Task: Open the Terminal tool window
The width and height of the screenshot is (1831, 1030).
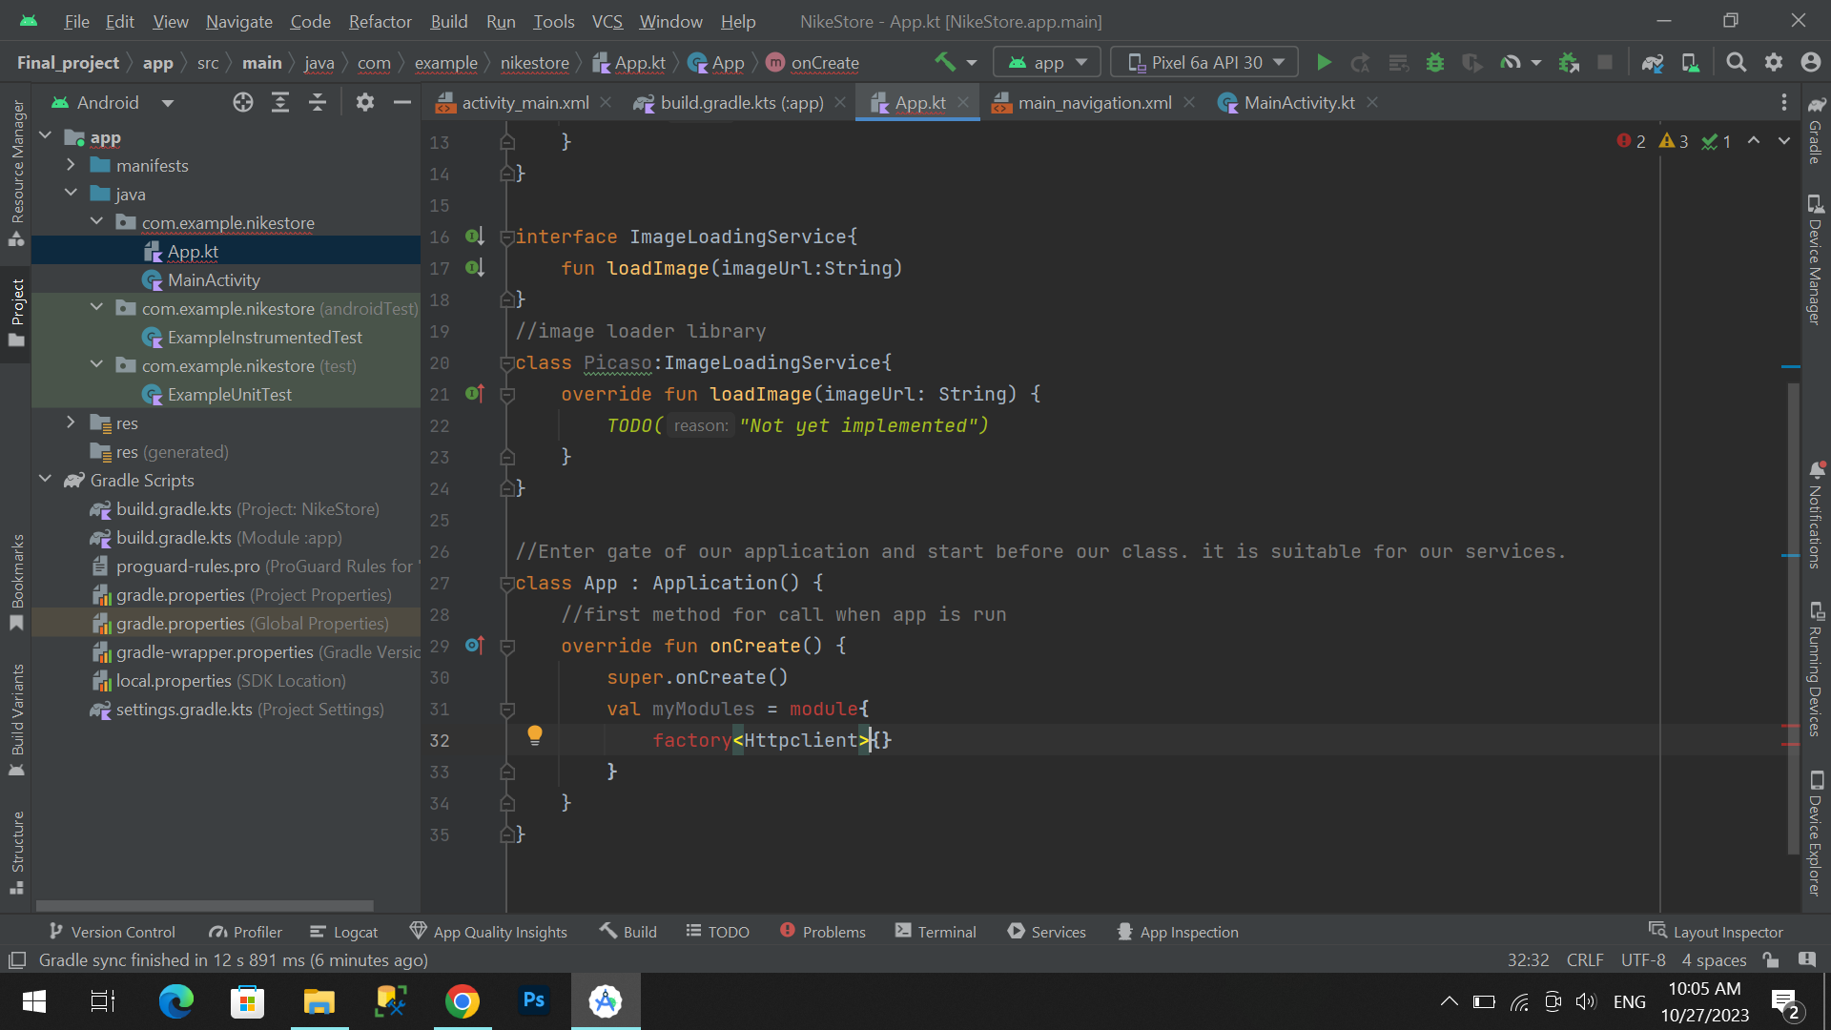Action: point(936,932)
